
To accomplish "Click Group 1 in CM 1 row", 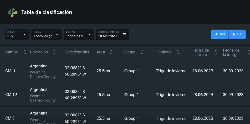I will pyautogui.click(x=132, y=71).
